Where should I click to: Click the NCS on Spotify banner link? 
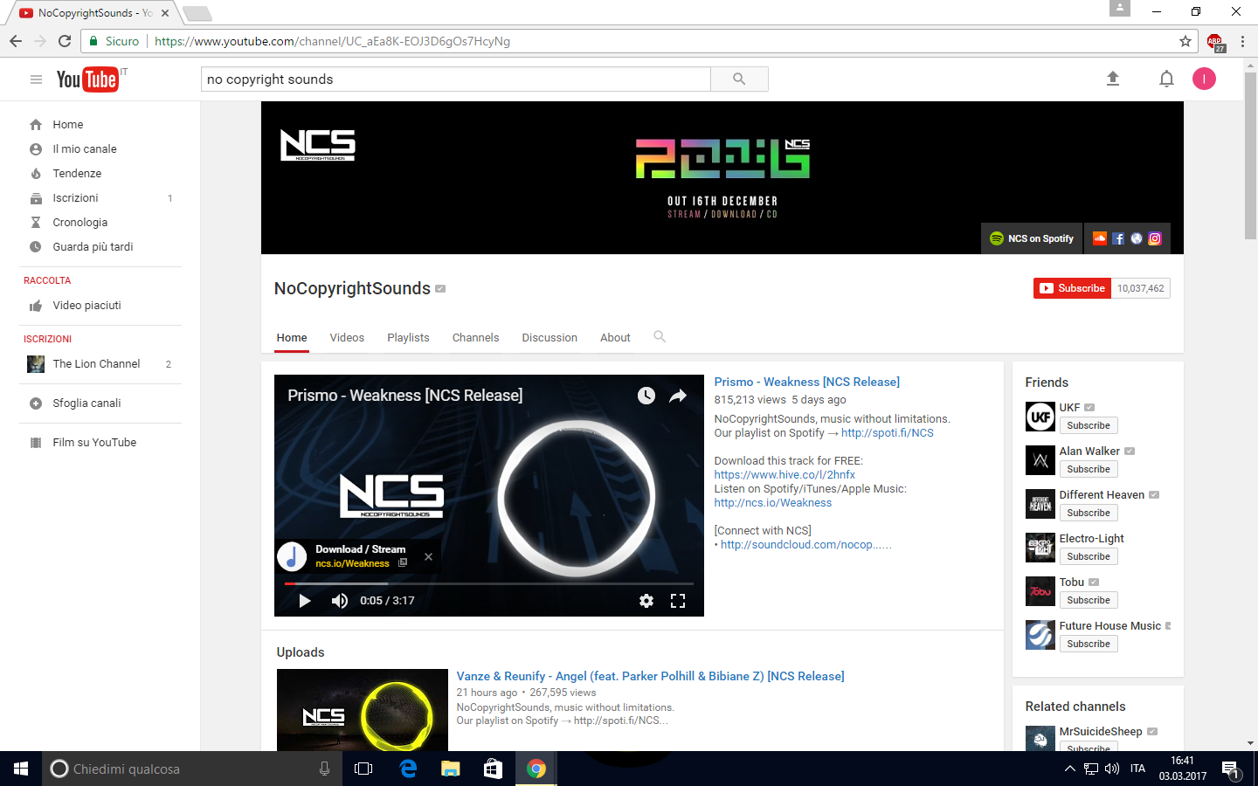coord(1032,238)
